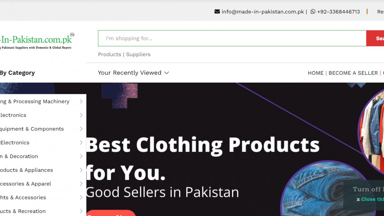Open HOME in navigation menu
The height and width of the screenshot is (216, 384).
point(316,73)
